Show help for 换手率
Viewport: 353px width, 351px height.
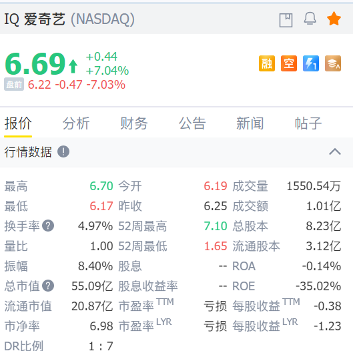pyautogui.click(x=48, y=226)
